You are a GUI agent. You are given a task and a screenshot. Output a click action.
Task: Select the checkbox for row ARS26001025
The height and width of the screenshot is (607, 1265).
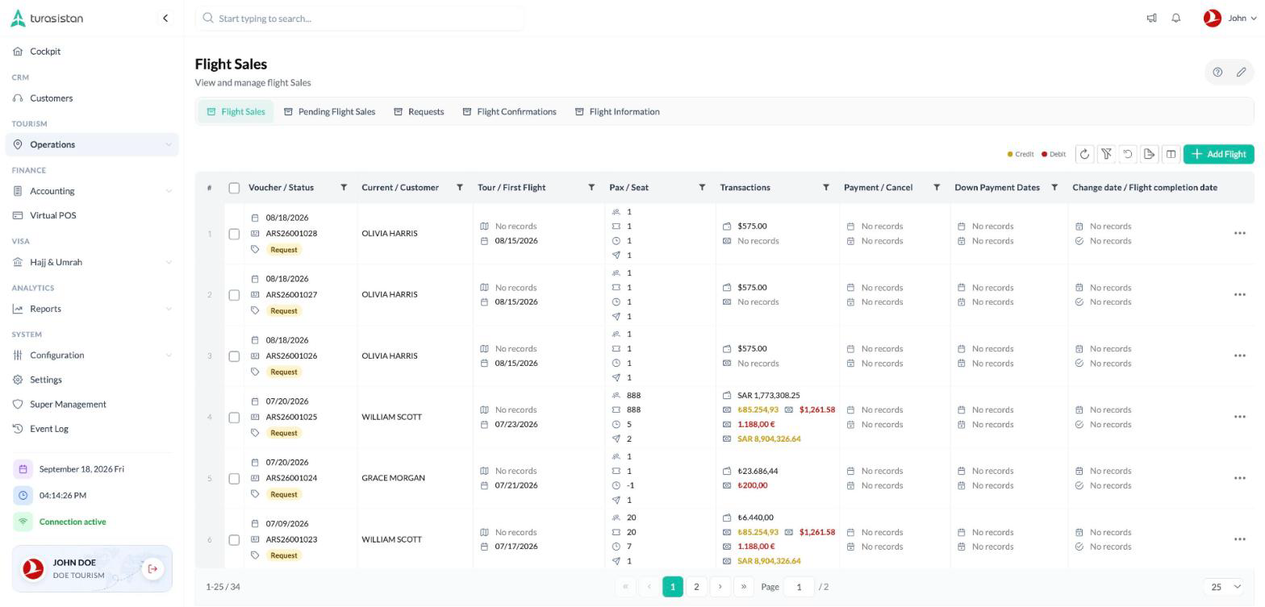click(234, 418)
